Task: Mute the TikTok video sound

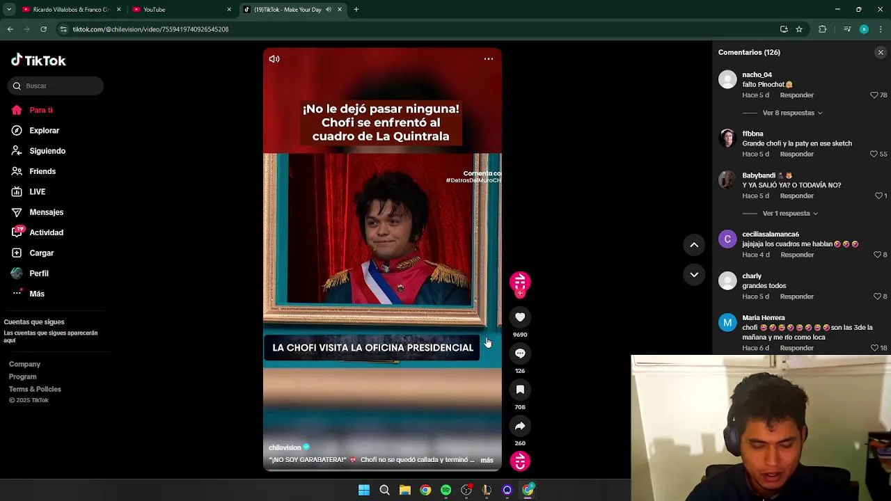Action: point(274,59)
